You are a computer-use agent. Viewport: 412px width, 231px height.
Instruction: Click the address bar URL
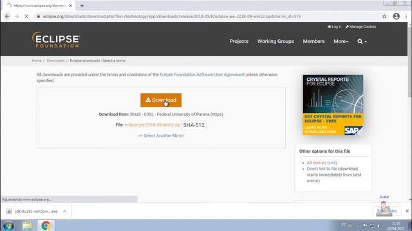tap(172, 16)
